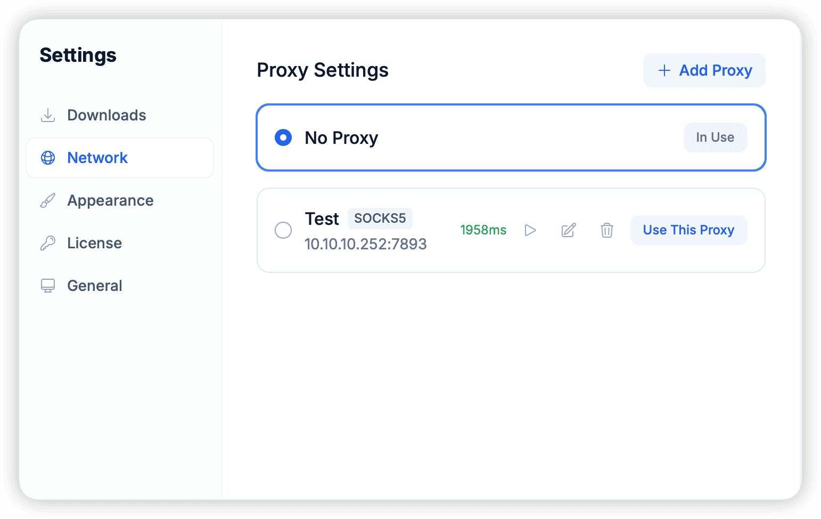Click the In Use badge on No Proxy
The width and height of the screenshot is (821, 519).
point(715,137)
